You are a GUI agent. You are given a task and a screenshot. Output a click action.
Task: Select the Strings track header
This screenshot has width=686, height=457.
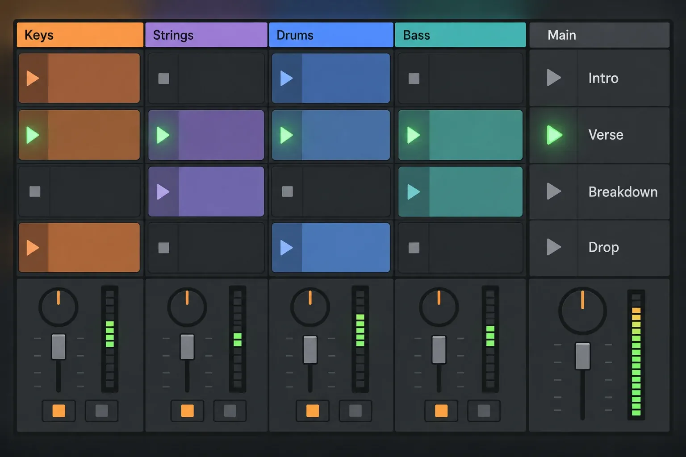click(206, 35)
